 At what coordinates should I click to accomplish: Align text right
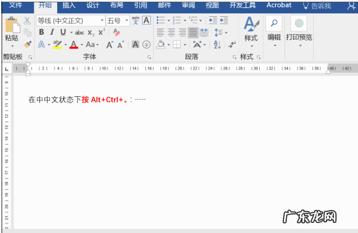[182, 32]
